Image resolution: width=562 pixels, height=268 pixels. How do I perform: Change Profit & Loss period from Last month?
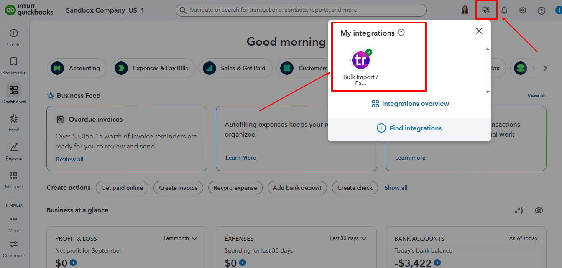[180, 238]
